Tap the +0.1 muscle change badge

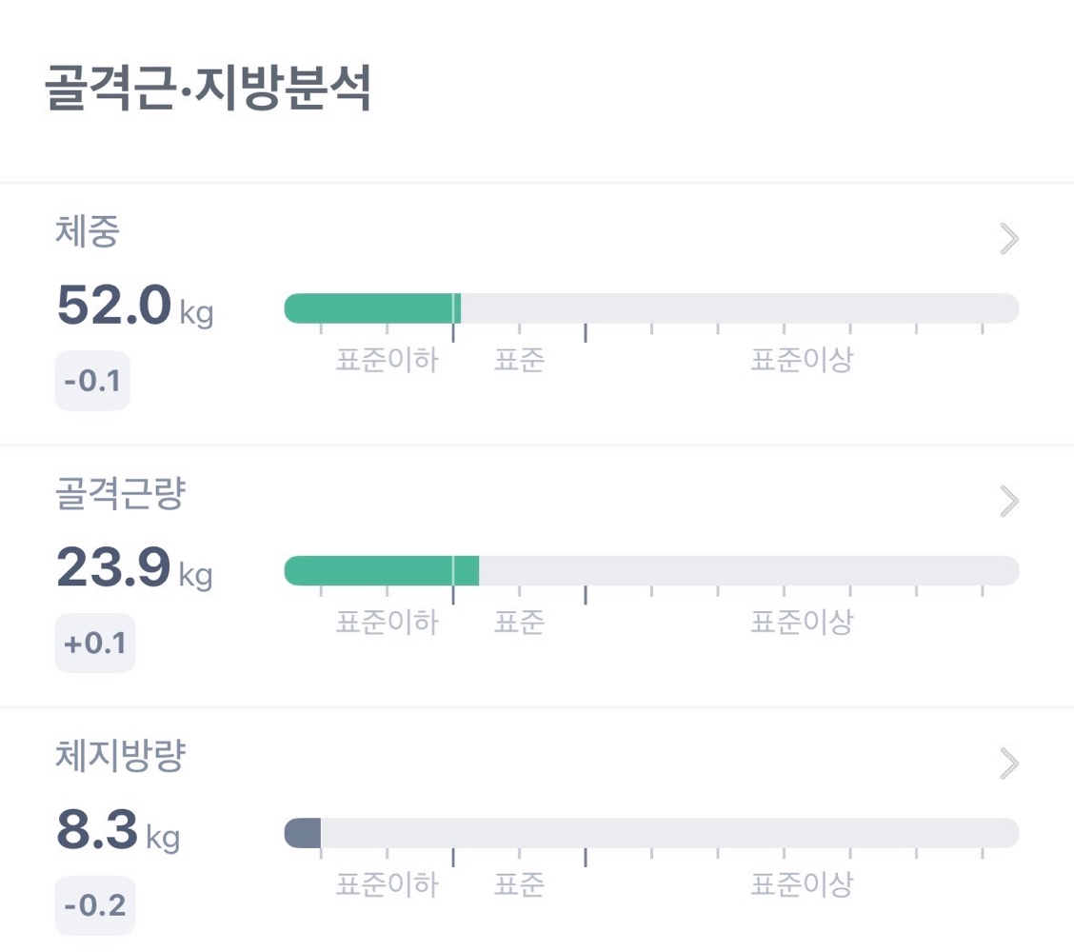click(95, 644)
